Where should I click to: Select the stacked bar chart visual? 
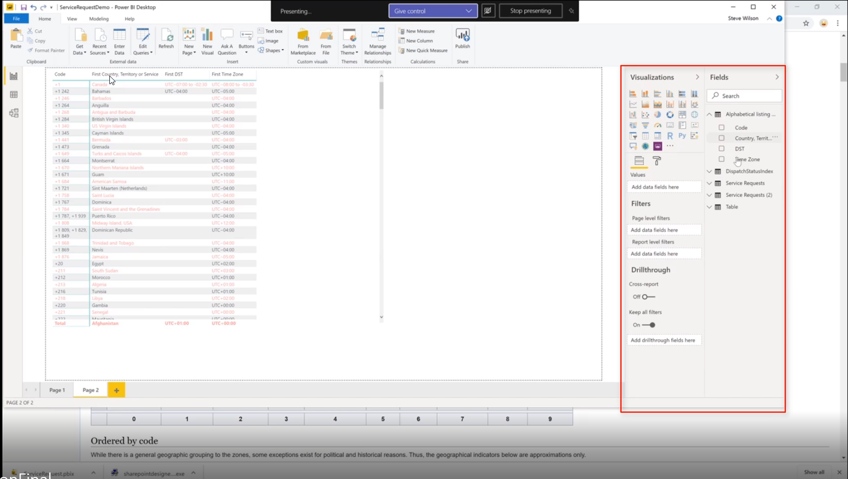coord(633,94)
